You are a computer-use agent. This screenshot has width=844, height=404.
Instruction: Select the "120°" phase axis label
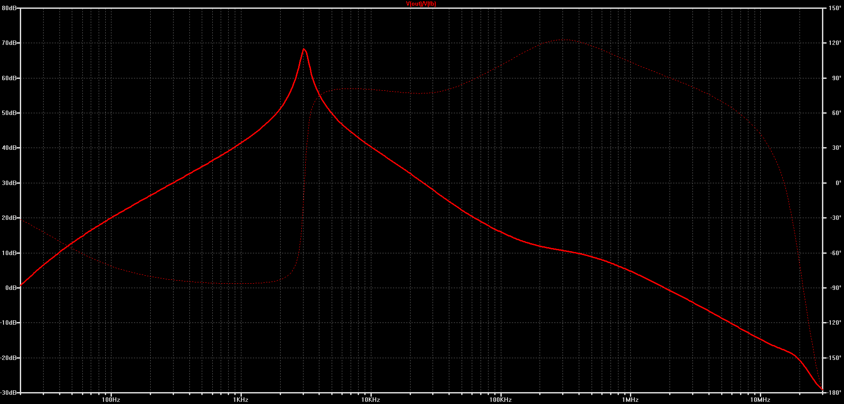tap(835, 43)
